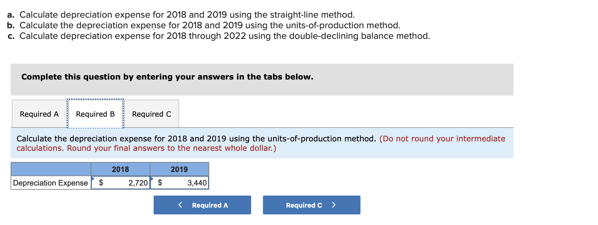The height and width of the screenshot is (225, 598).
Task: Click the blue triangle marker in 2018 cell
Action: (93, 178)
